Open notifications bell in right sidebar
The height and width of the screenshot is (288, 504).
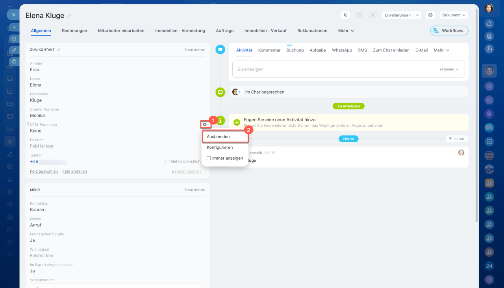click(x=489, y=24)
